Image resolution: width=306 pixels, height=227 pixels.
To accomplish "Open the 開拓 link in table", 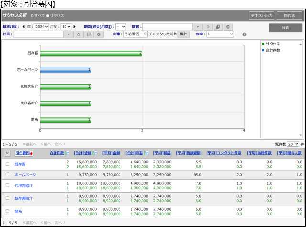I will (x=18, y=211).
